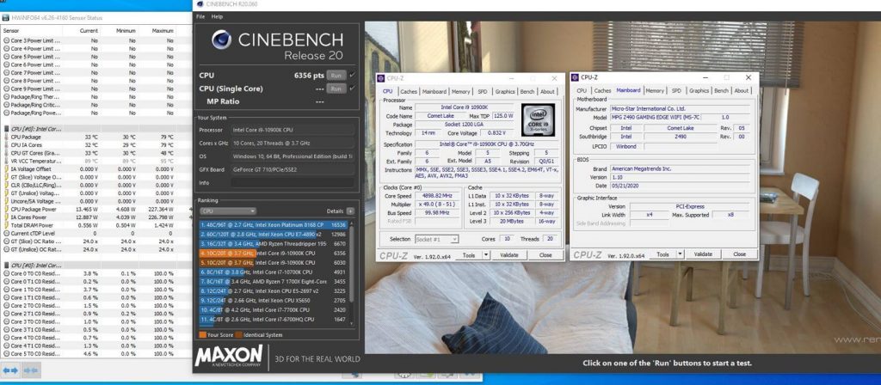881x385 pixels.
Task: Switch to Mainboard tab in left CPU-Z window
Action: click(434, 91)
